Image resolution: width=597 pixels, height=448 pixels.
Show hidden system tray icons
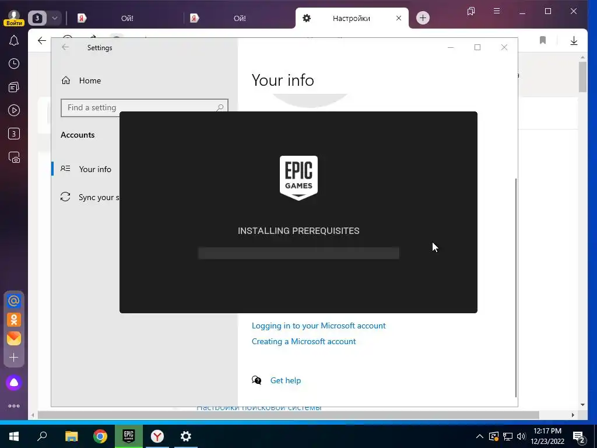tap(480, 436)
